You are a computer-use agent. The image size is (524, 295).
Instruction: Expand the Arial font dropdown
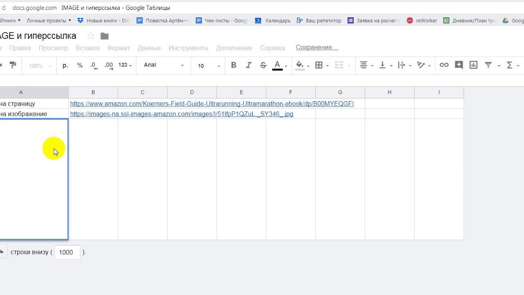click(x=164, y=65)
